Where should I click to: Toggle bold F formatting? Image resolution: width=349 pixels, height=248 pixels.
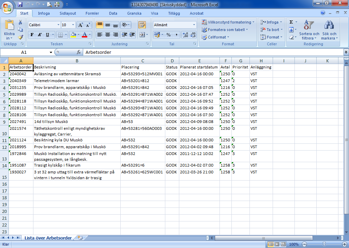click(32, 35)
